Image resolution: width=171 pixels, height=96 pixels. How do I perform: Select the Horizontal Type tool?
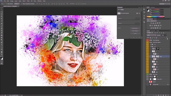pyautogui.click(x=2, y=45)
